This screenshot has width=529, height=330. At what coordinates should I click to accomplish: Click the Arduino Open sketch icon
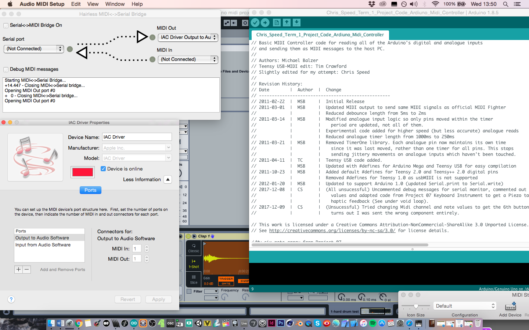coord(287,23)
